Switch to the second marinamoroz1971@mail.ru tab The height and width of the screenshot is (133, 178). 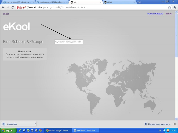[52, 2]
